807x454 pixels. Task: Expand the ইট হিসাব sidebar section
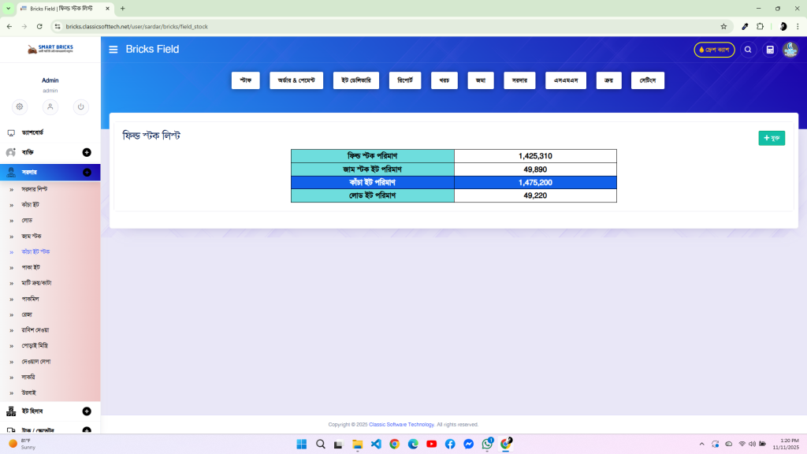(85, 411)
